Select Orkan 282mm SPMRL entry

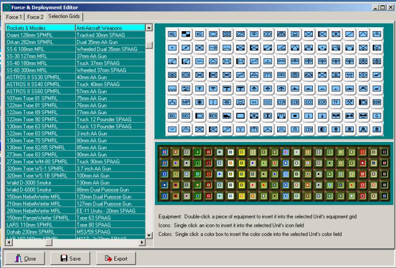coord(41,42)
